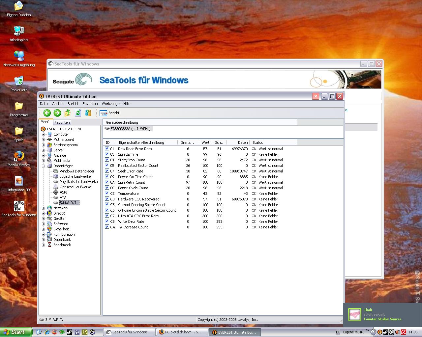Screen dimensions: 422x337
Task: Open the ASPI tree item
Action: 63,192
